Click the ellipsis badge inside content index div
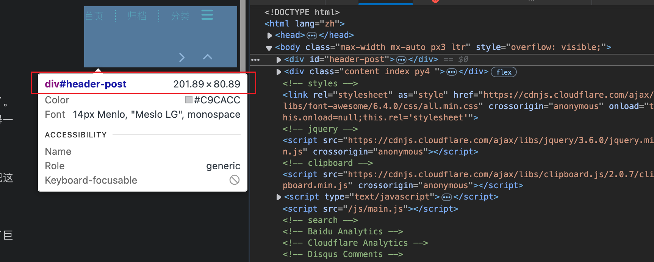The height and width of the screenshot is (262, 654). [451, 72]
